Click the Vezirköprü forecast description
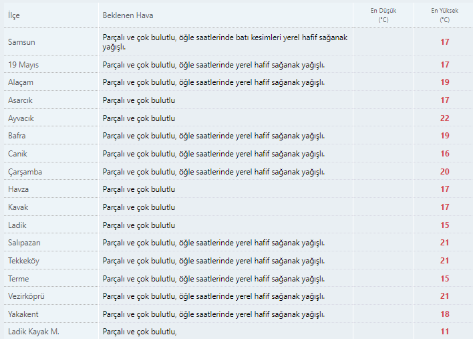Image resolution: width=473 pixels, height=339 pixels. [214, 296]
